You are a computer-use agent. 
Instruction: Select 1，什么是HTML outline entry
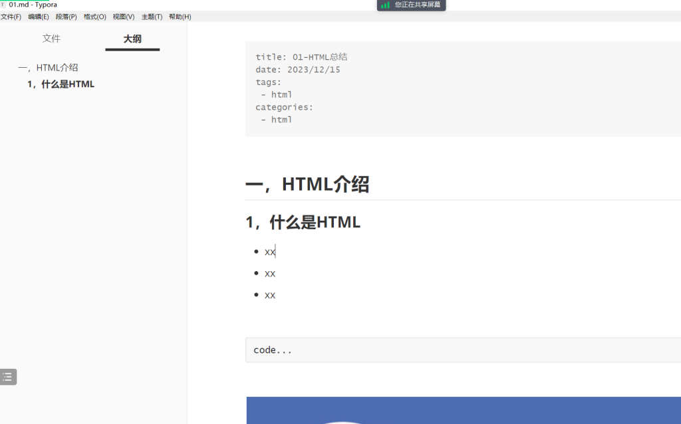click(61, 84)
